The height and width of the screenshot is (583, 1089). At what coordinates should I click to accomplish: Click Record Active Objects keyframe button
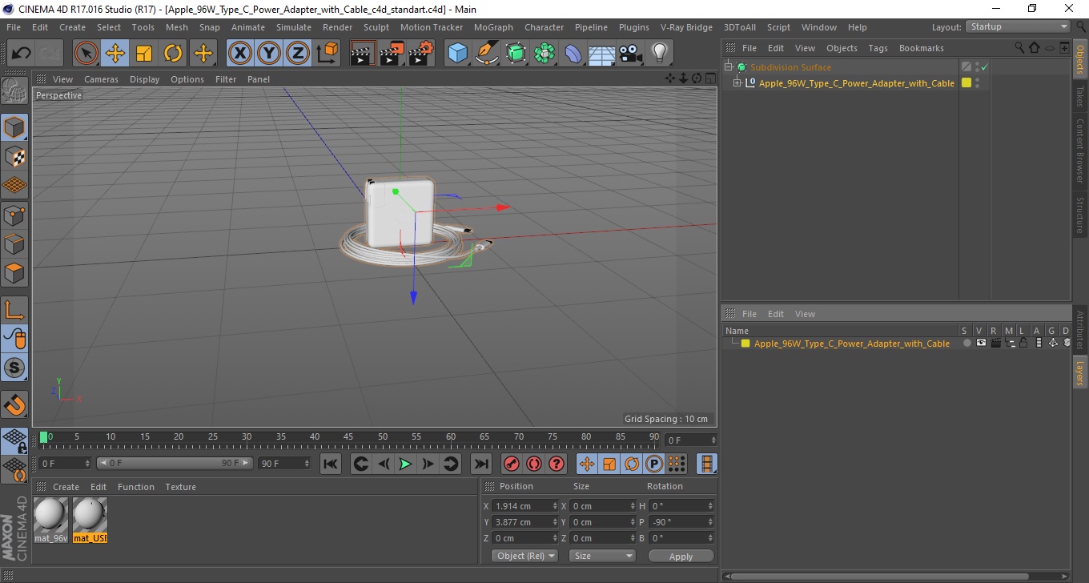point(511,464)
